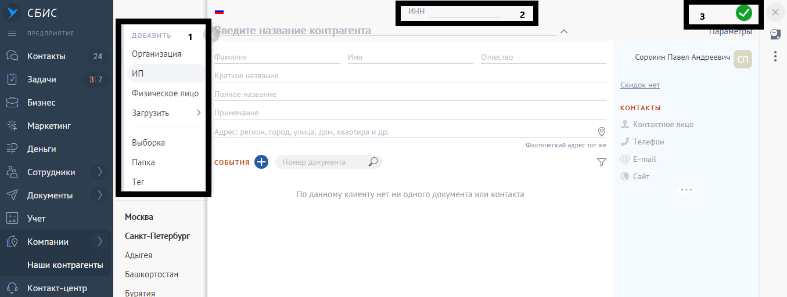Image resolution: width=787 pixels, height=297 pixels.
Task: Click the Контакты chat bubbles icon
Action: coord(12,56)
